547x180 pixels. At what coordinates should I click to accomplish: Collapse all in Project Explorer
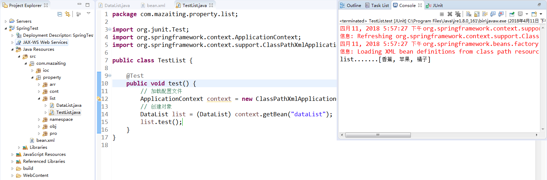pos(59,14)
